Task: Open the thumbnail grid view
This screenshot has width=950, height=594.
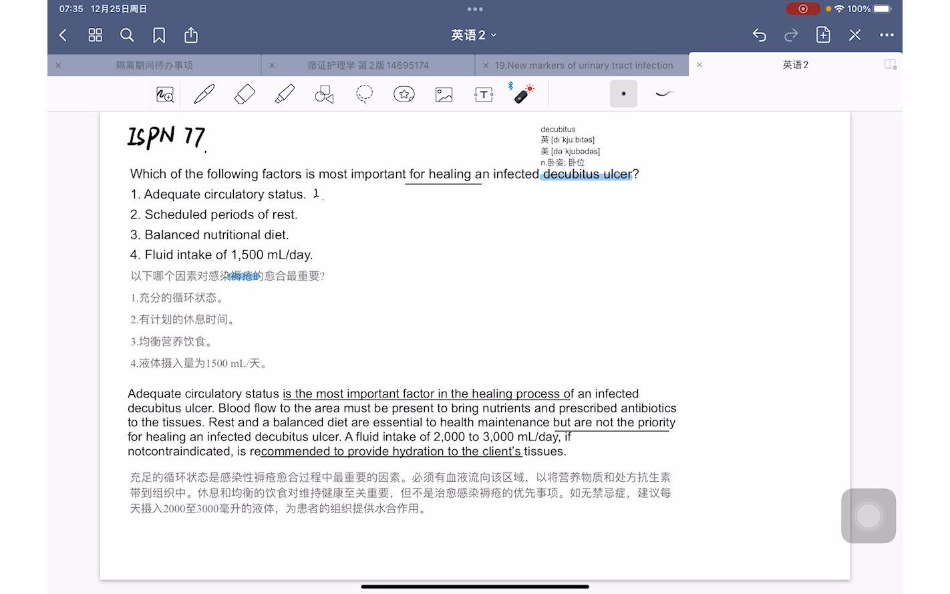Action: 96,35
